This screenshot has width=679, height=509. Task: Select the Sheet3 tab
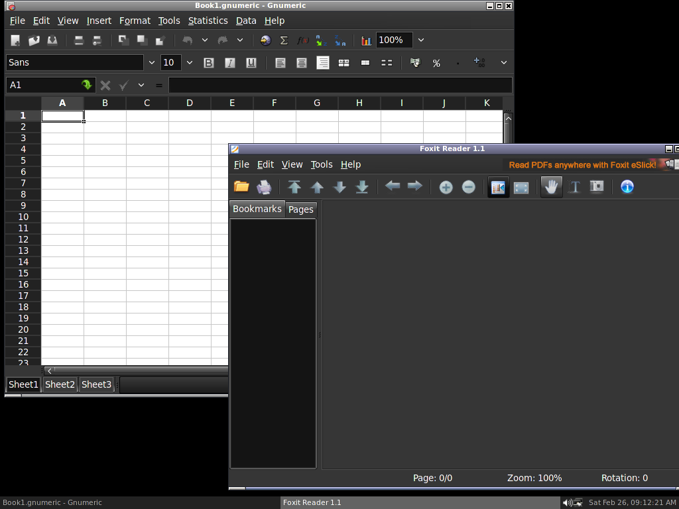pyautogui.click(x=97, y=384)
